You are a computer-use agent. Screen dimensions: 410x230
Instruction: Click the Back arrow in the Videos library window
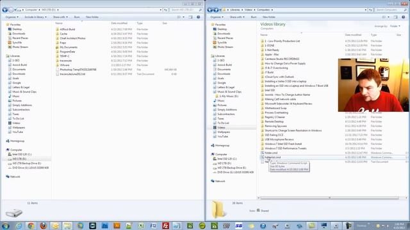(209, 10)
